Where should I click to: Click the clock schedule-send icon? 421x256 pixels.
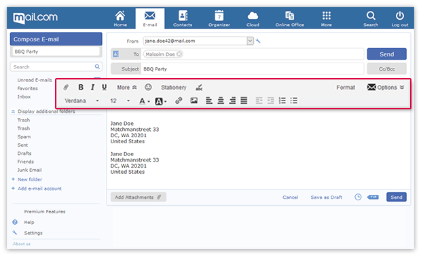(358, 197)
